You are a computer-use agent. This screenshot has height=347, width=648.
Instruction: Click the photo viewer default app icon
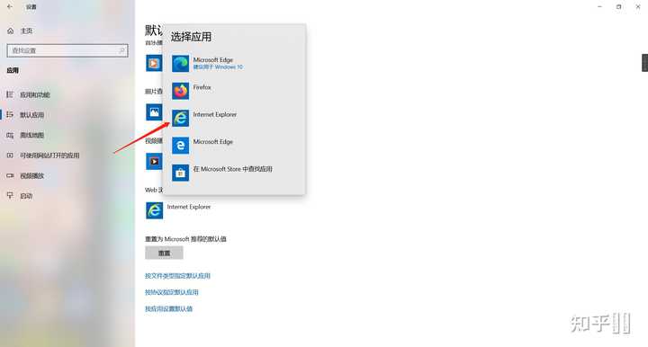coord(154,111)
